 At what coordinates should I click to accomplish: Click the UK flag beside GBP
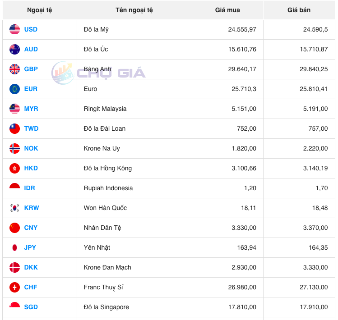point(14,69)
